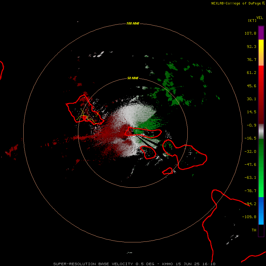Click the 107.8 velocity scale value
This screenshot has width=266, height=266.
[x=250, y=33]
